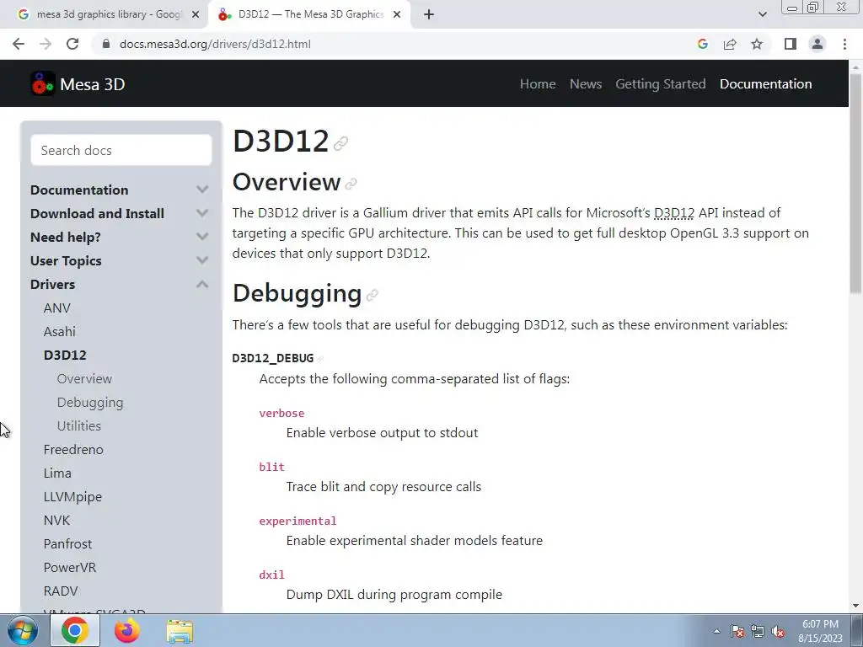Click the Documentation sidebar heading
This screenshot has width=863, height=647.
click(79, 190)
